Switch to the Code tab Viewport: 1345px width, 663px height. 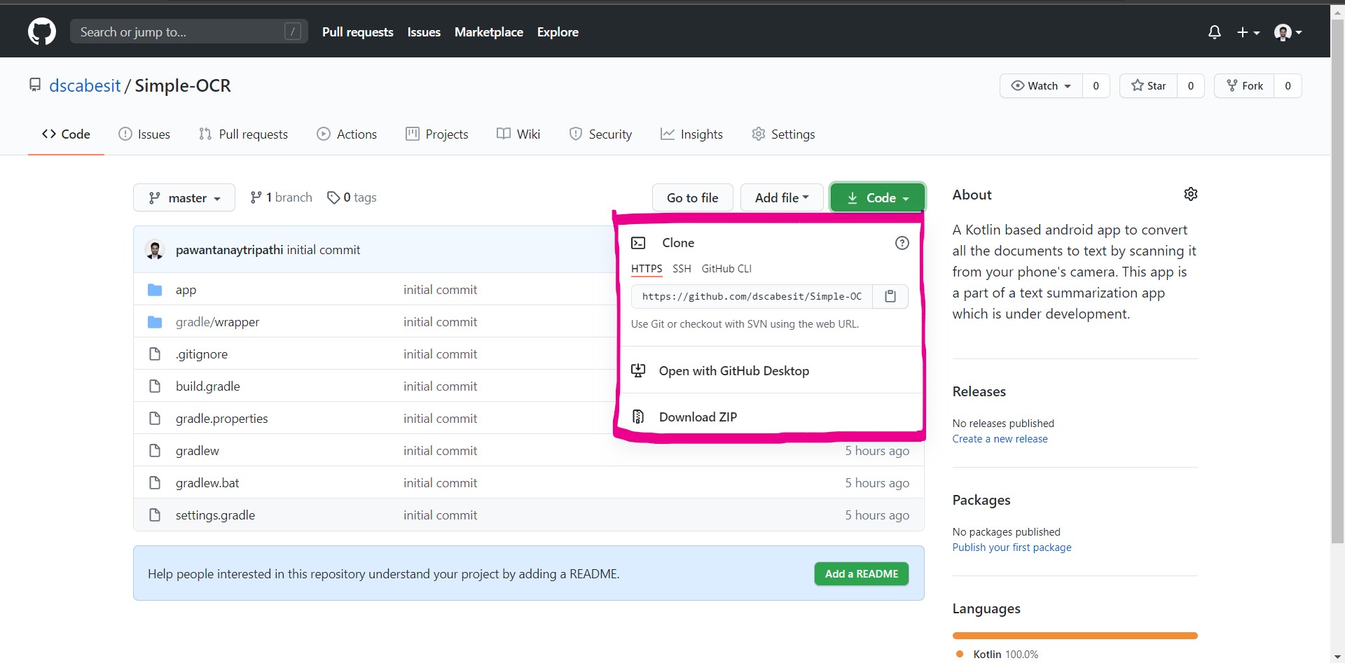click(x=66, y=134)
